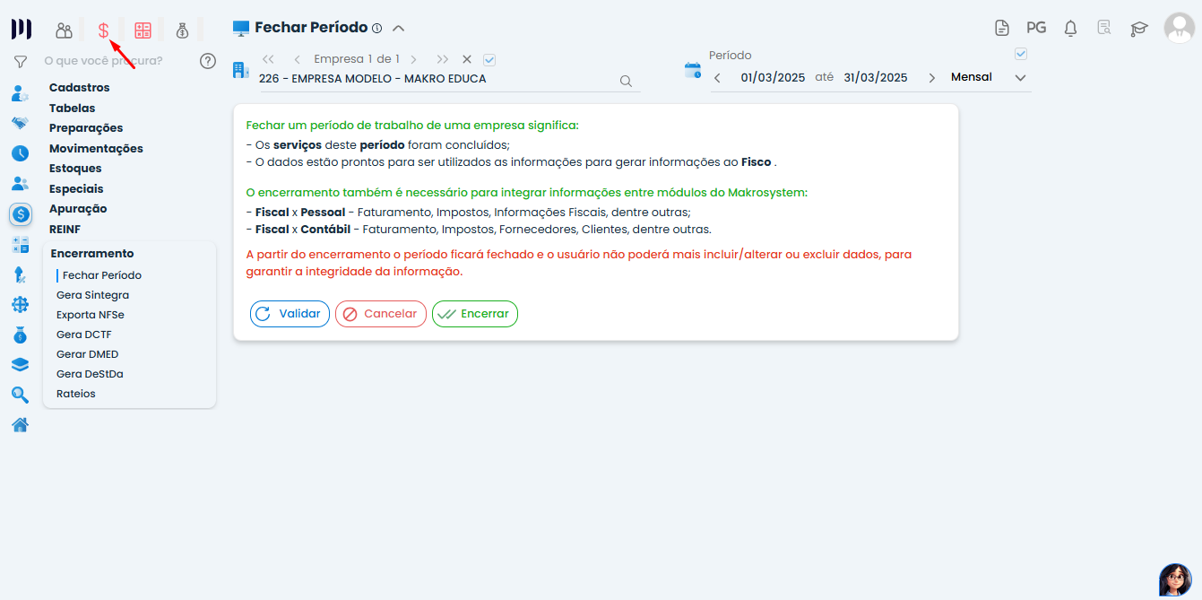Go to first company with double-left arrows
The image size is (1202, 600).
tap(268, 59)
